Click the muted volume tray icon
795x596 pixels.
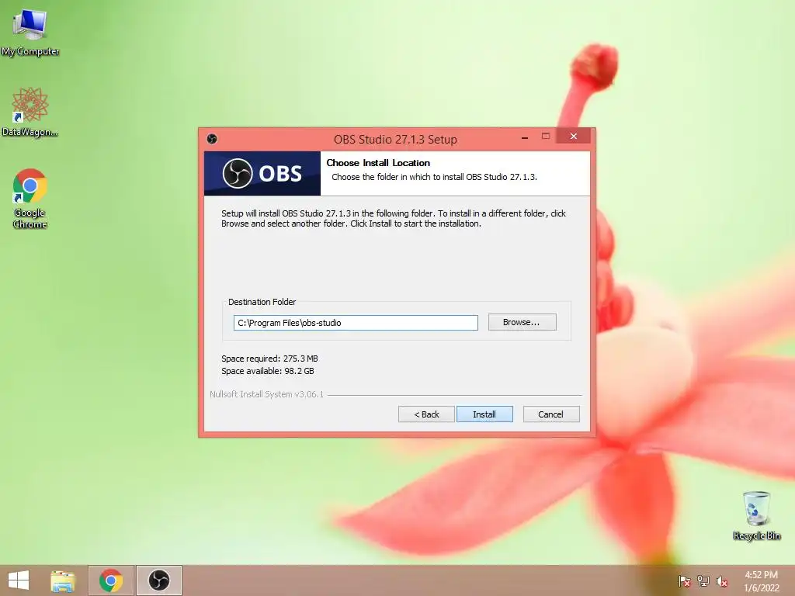tap(721, 581)
